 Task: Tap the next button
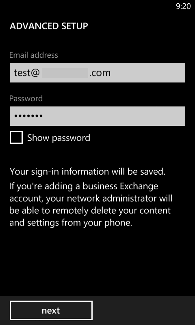point(51,310)
